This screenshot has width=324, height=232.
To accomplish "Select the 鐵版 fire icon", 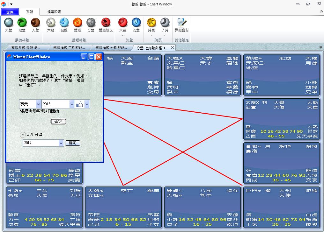I will click(x=77, y=23).
